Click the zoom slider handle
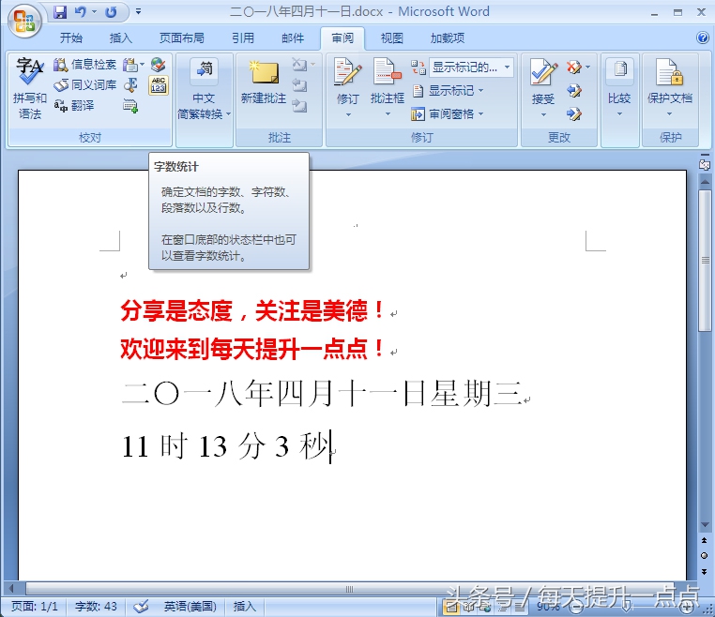 click(x=627, y=607)
